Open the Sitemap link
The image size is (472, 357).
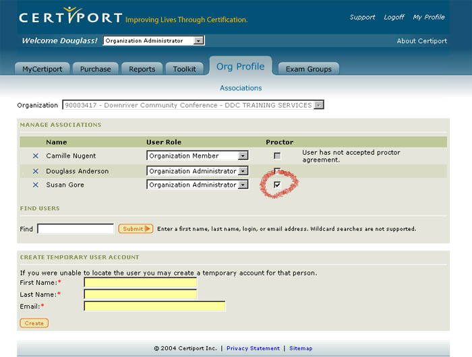[301, 348]
